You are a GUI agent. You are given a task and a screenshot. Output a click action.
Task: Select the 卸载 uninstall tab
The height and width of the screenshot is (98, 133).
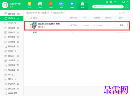(83, 5)
